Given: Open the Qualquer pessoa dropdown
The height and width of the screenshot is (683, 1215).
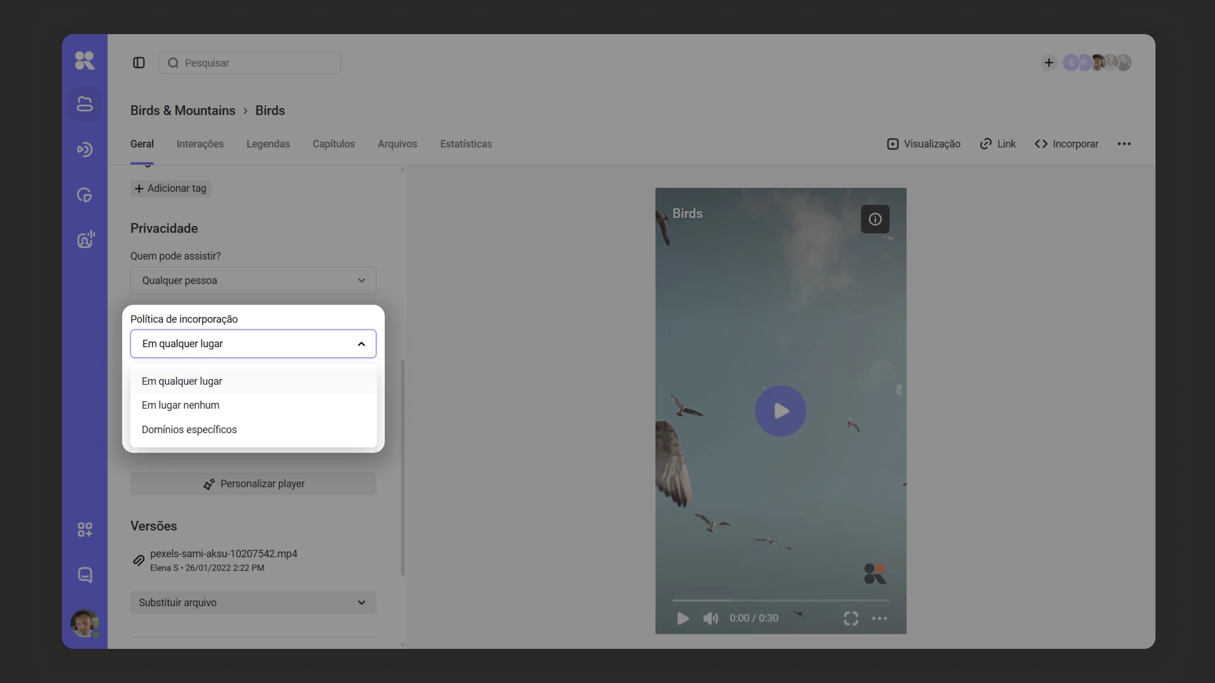Looking at the screenshot, I should (253, 280).
